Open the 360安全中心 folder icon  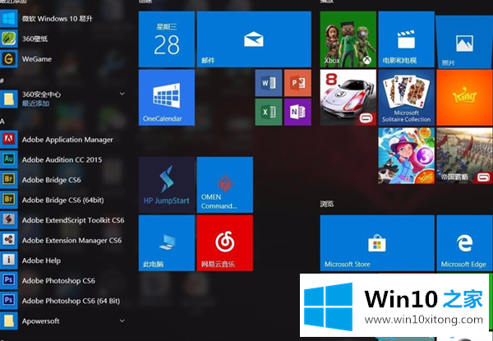click(x=9, y=99)
